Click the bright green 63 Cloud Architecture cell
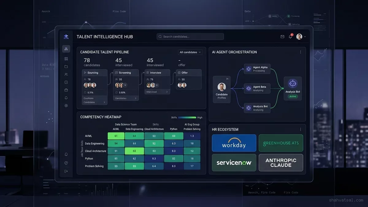368x207 pixels. click(134, 151)
